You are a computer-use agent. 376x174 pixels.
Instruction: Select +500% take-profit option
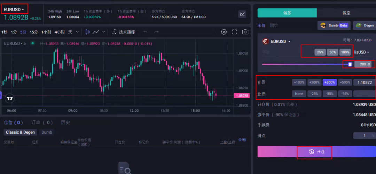point(345,82)
